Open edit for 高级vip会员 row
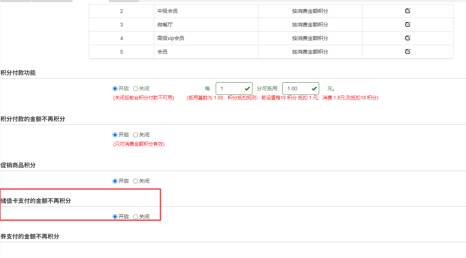This screenshot has height=258, width=466. pos(407,38)
